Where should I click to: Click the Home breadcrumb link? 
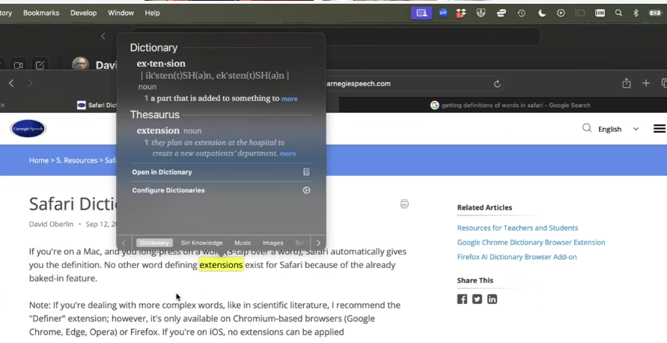39,160
